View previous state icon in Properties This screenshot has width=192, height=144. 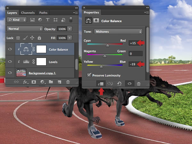point(110,84)
